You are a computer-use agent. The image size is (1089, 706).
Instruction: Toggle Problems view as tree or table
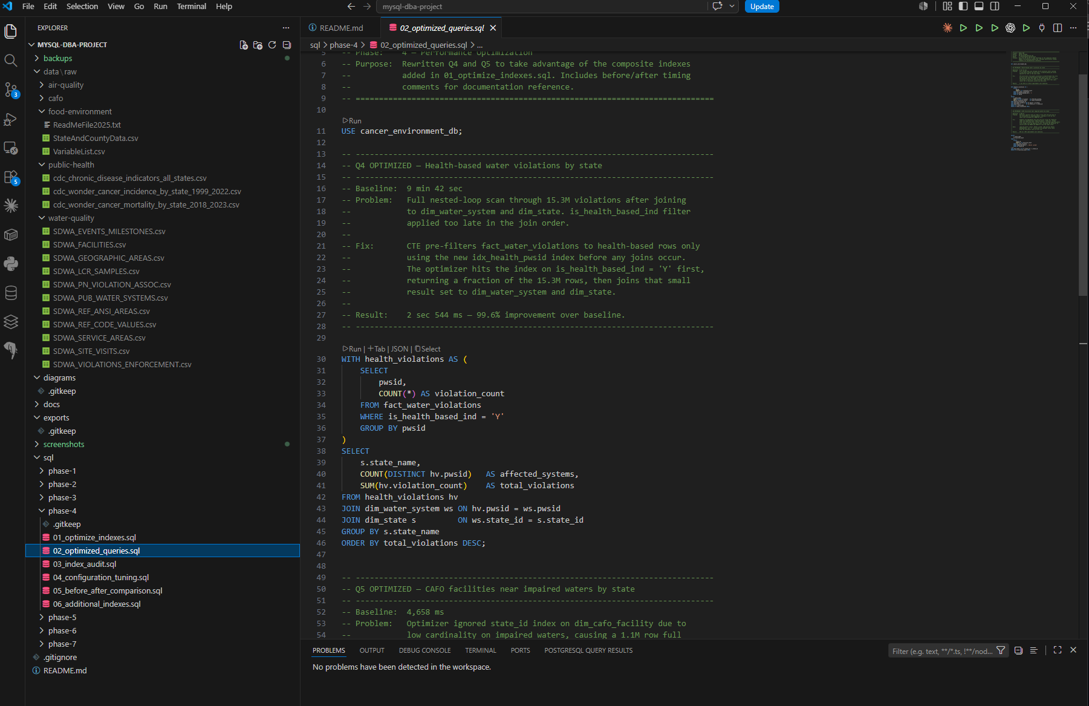pyautogui.click(x=1034, y=650)
